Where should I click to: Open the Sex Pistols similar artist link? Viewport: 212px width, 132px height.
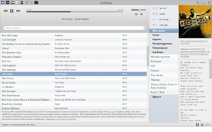click(x=185, y=56)
